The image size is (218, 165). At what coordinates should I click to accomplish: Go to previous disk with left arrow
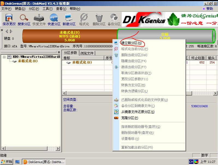pyautogui.click(x=7, y=31)
